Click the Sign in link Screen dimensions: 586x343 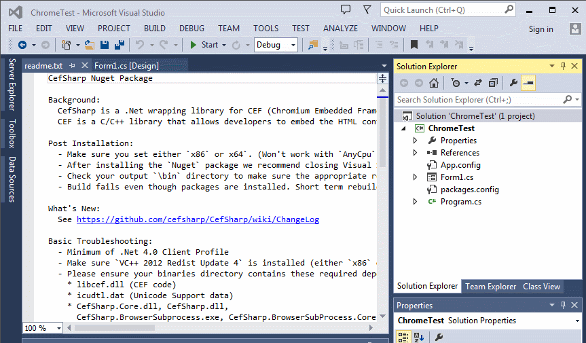pyautogui.click(x=541, y=29)
